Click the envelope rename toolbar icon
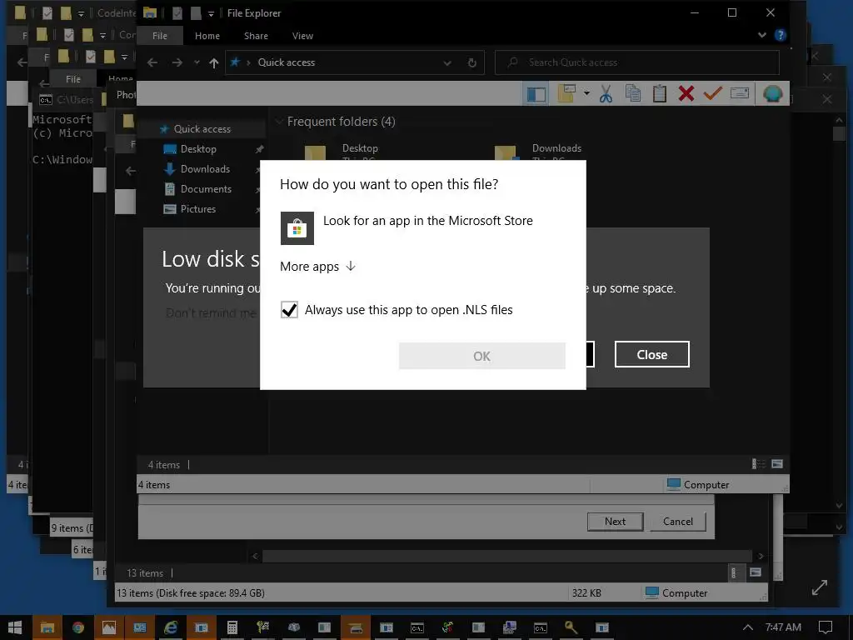 pos(740,93)
